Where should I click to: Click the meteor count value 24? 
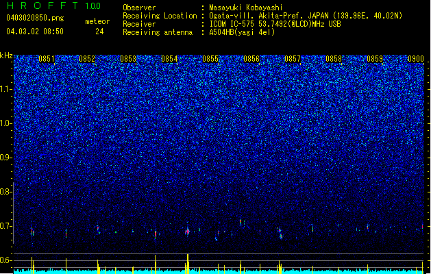99,32
